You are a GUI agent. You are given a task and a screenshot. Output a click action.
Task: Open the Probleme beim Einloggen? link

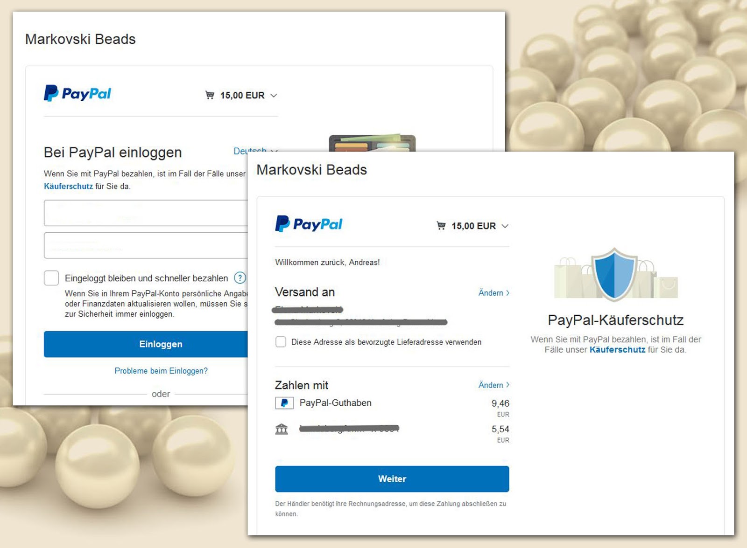click(x=161, y=371)
